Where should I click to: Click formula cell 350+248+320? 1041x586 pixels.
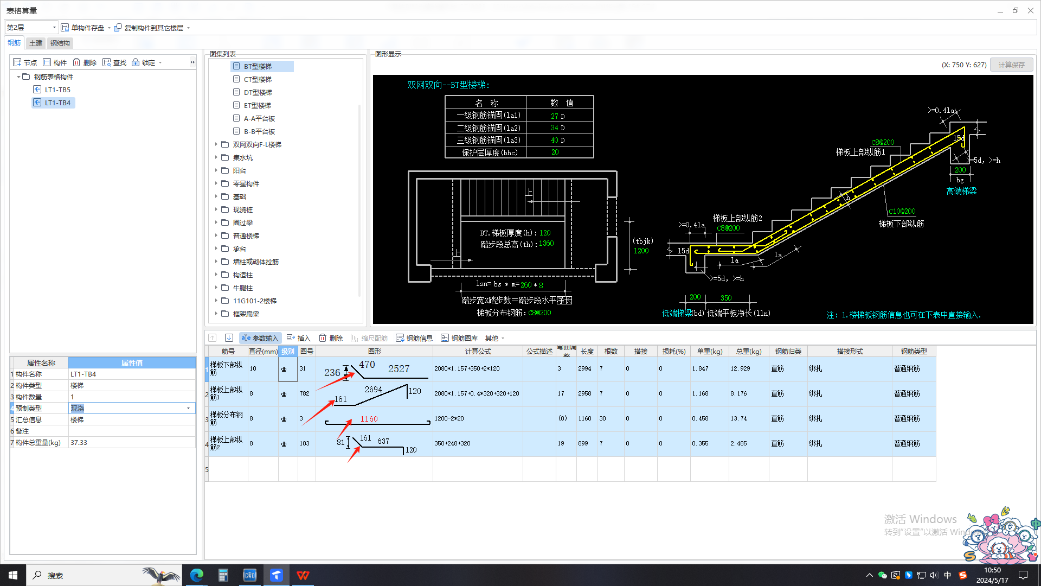point(478,443)
